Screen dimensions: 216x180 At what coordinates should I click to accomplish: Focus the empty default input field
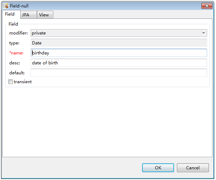pos(119,73)
